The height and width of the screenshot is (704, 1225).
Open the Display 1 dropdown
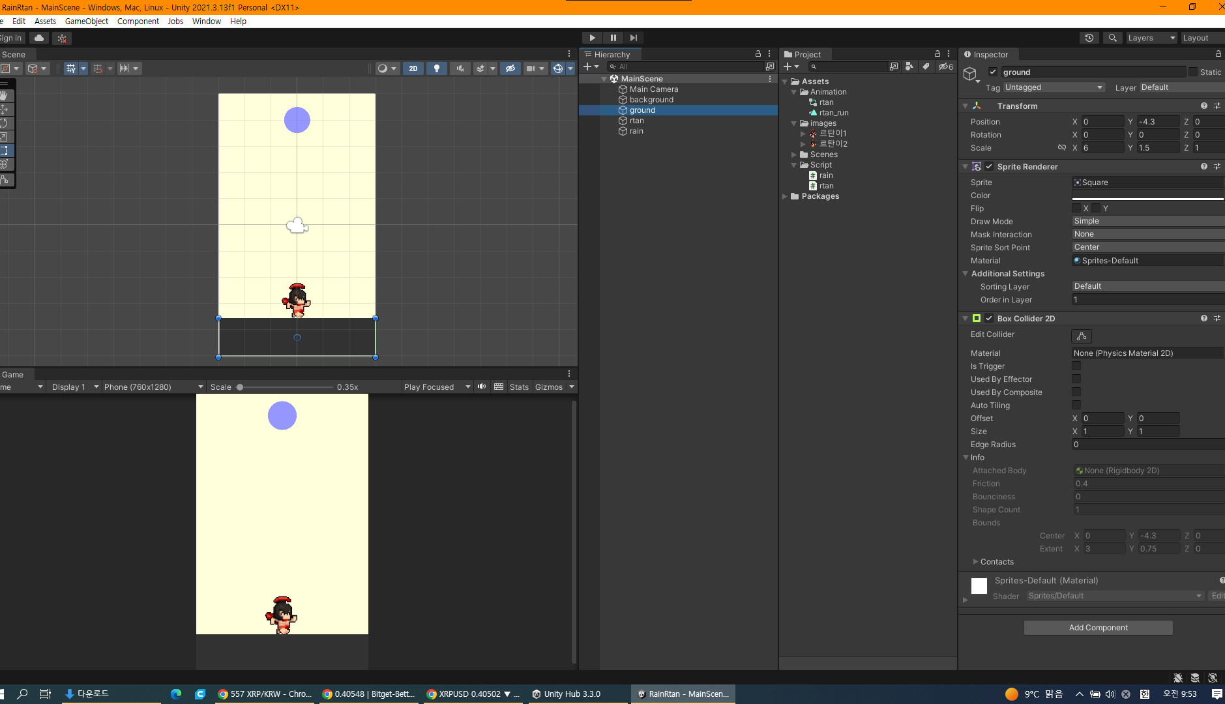pos(75,387)
